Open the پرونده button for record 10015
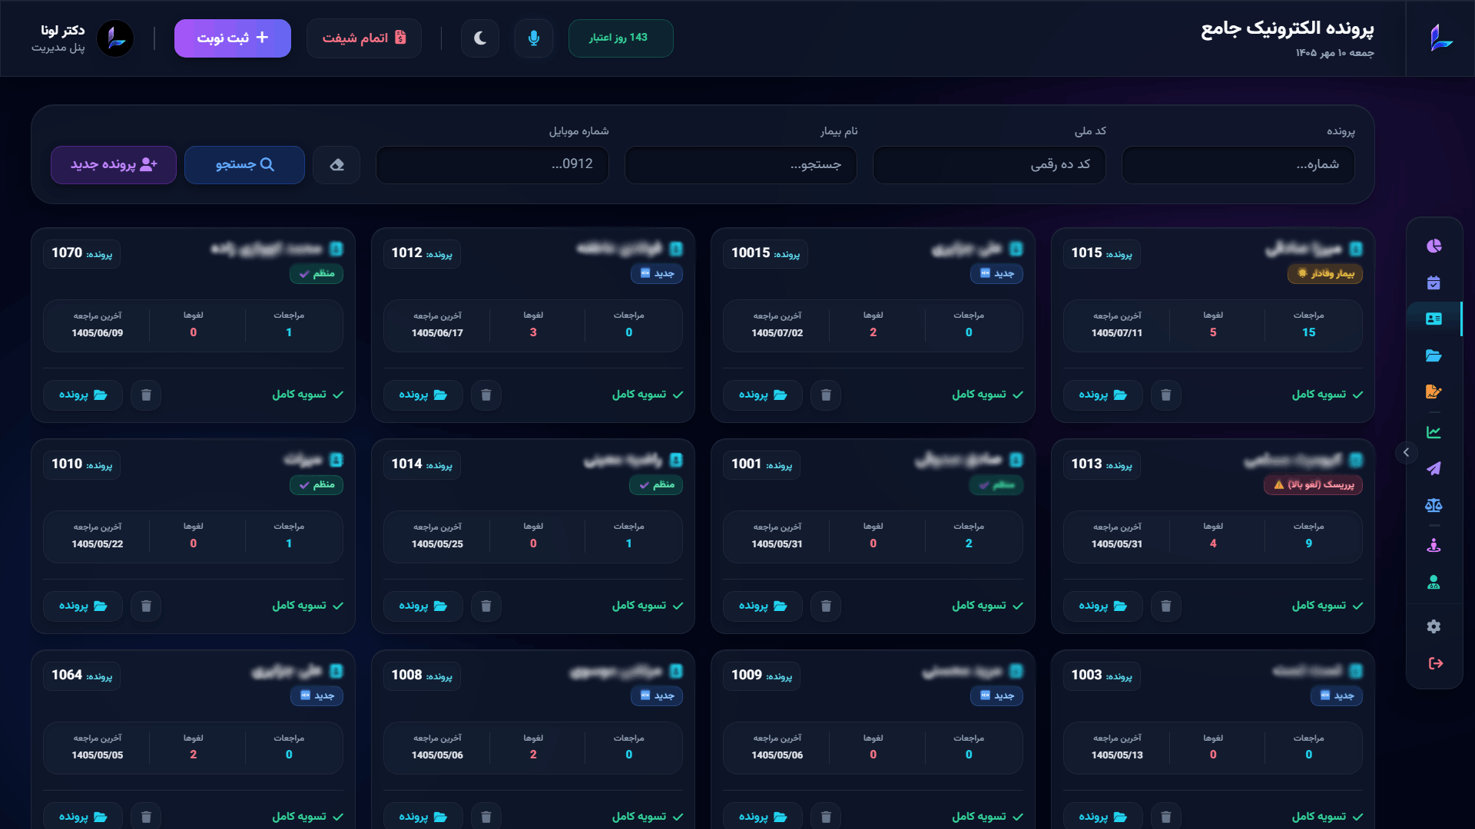Screen dimensions: 1475x829 tap(763, 395)
